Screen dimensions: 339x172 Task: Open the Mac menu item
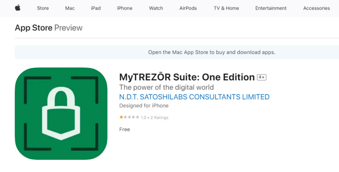pos(70,8)
